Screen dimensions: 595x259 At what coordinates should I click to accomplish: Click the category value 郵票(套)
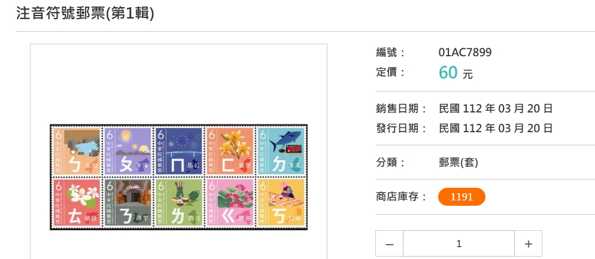pyautogui.click(x=459, y=163)
